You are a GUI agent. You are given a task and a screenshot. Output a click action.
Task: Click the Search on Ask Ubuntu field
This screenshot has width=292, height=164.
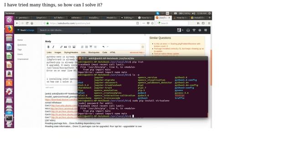(x=64, y=30)
